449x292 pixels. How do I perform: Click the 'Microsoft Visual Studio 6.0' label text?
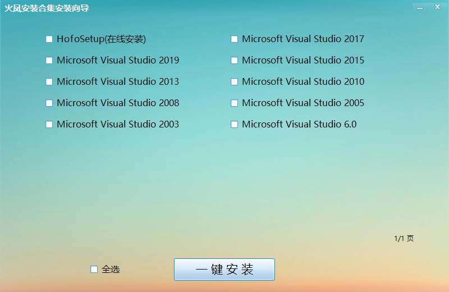coord(299,125)
